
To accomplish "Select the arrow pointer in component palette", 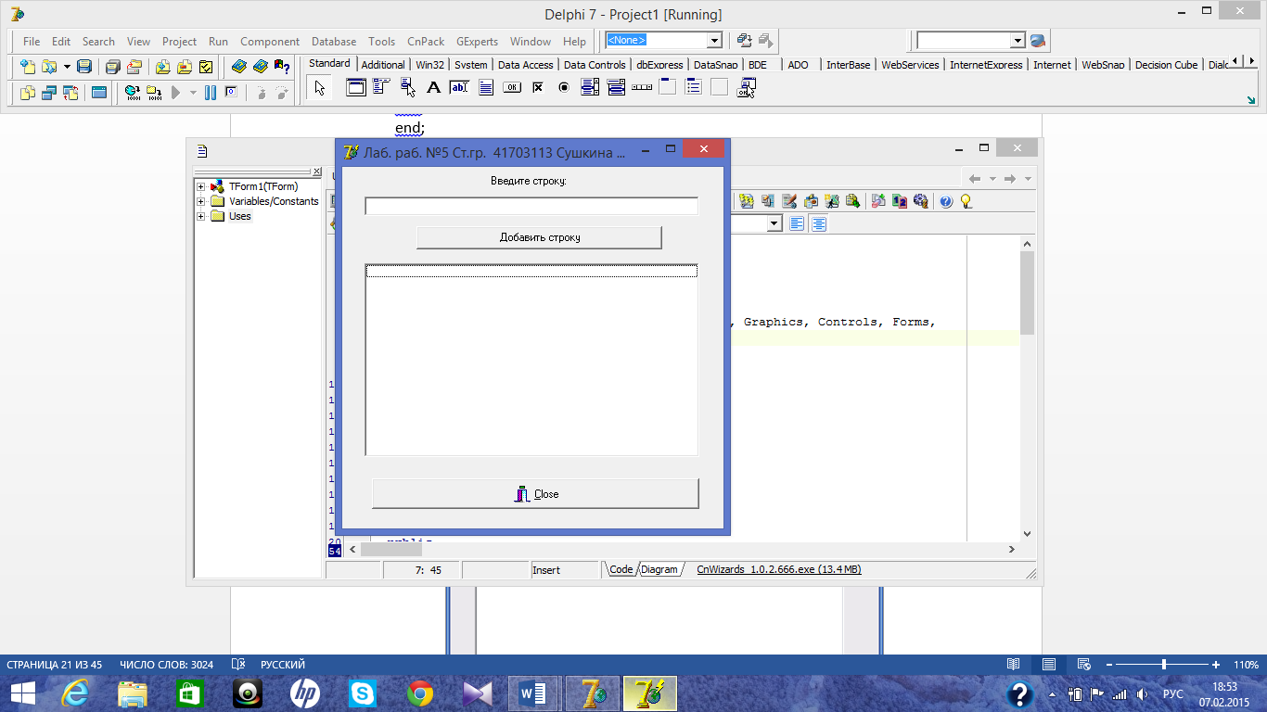I will click(x=320, y=88).
